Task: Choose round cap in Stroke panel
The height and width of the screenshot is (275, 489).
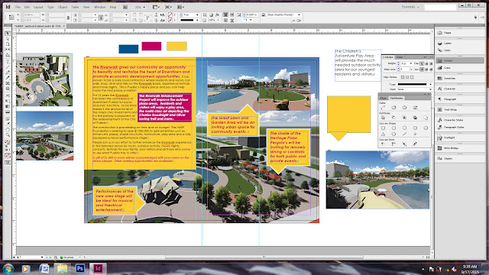Action: [426, 63]
